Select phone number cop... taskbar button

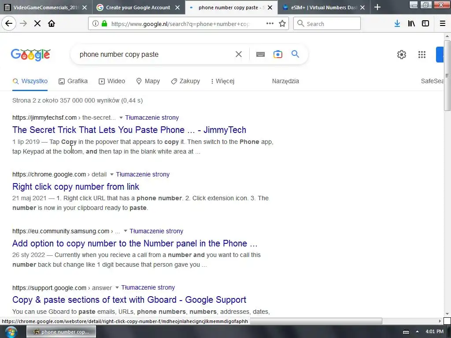(x=61, y=332)
